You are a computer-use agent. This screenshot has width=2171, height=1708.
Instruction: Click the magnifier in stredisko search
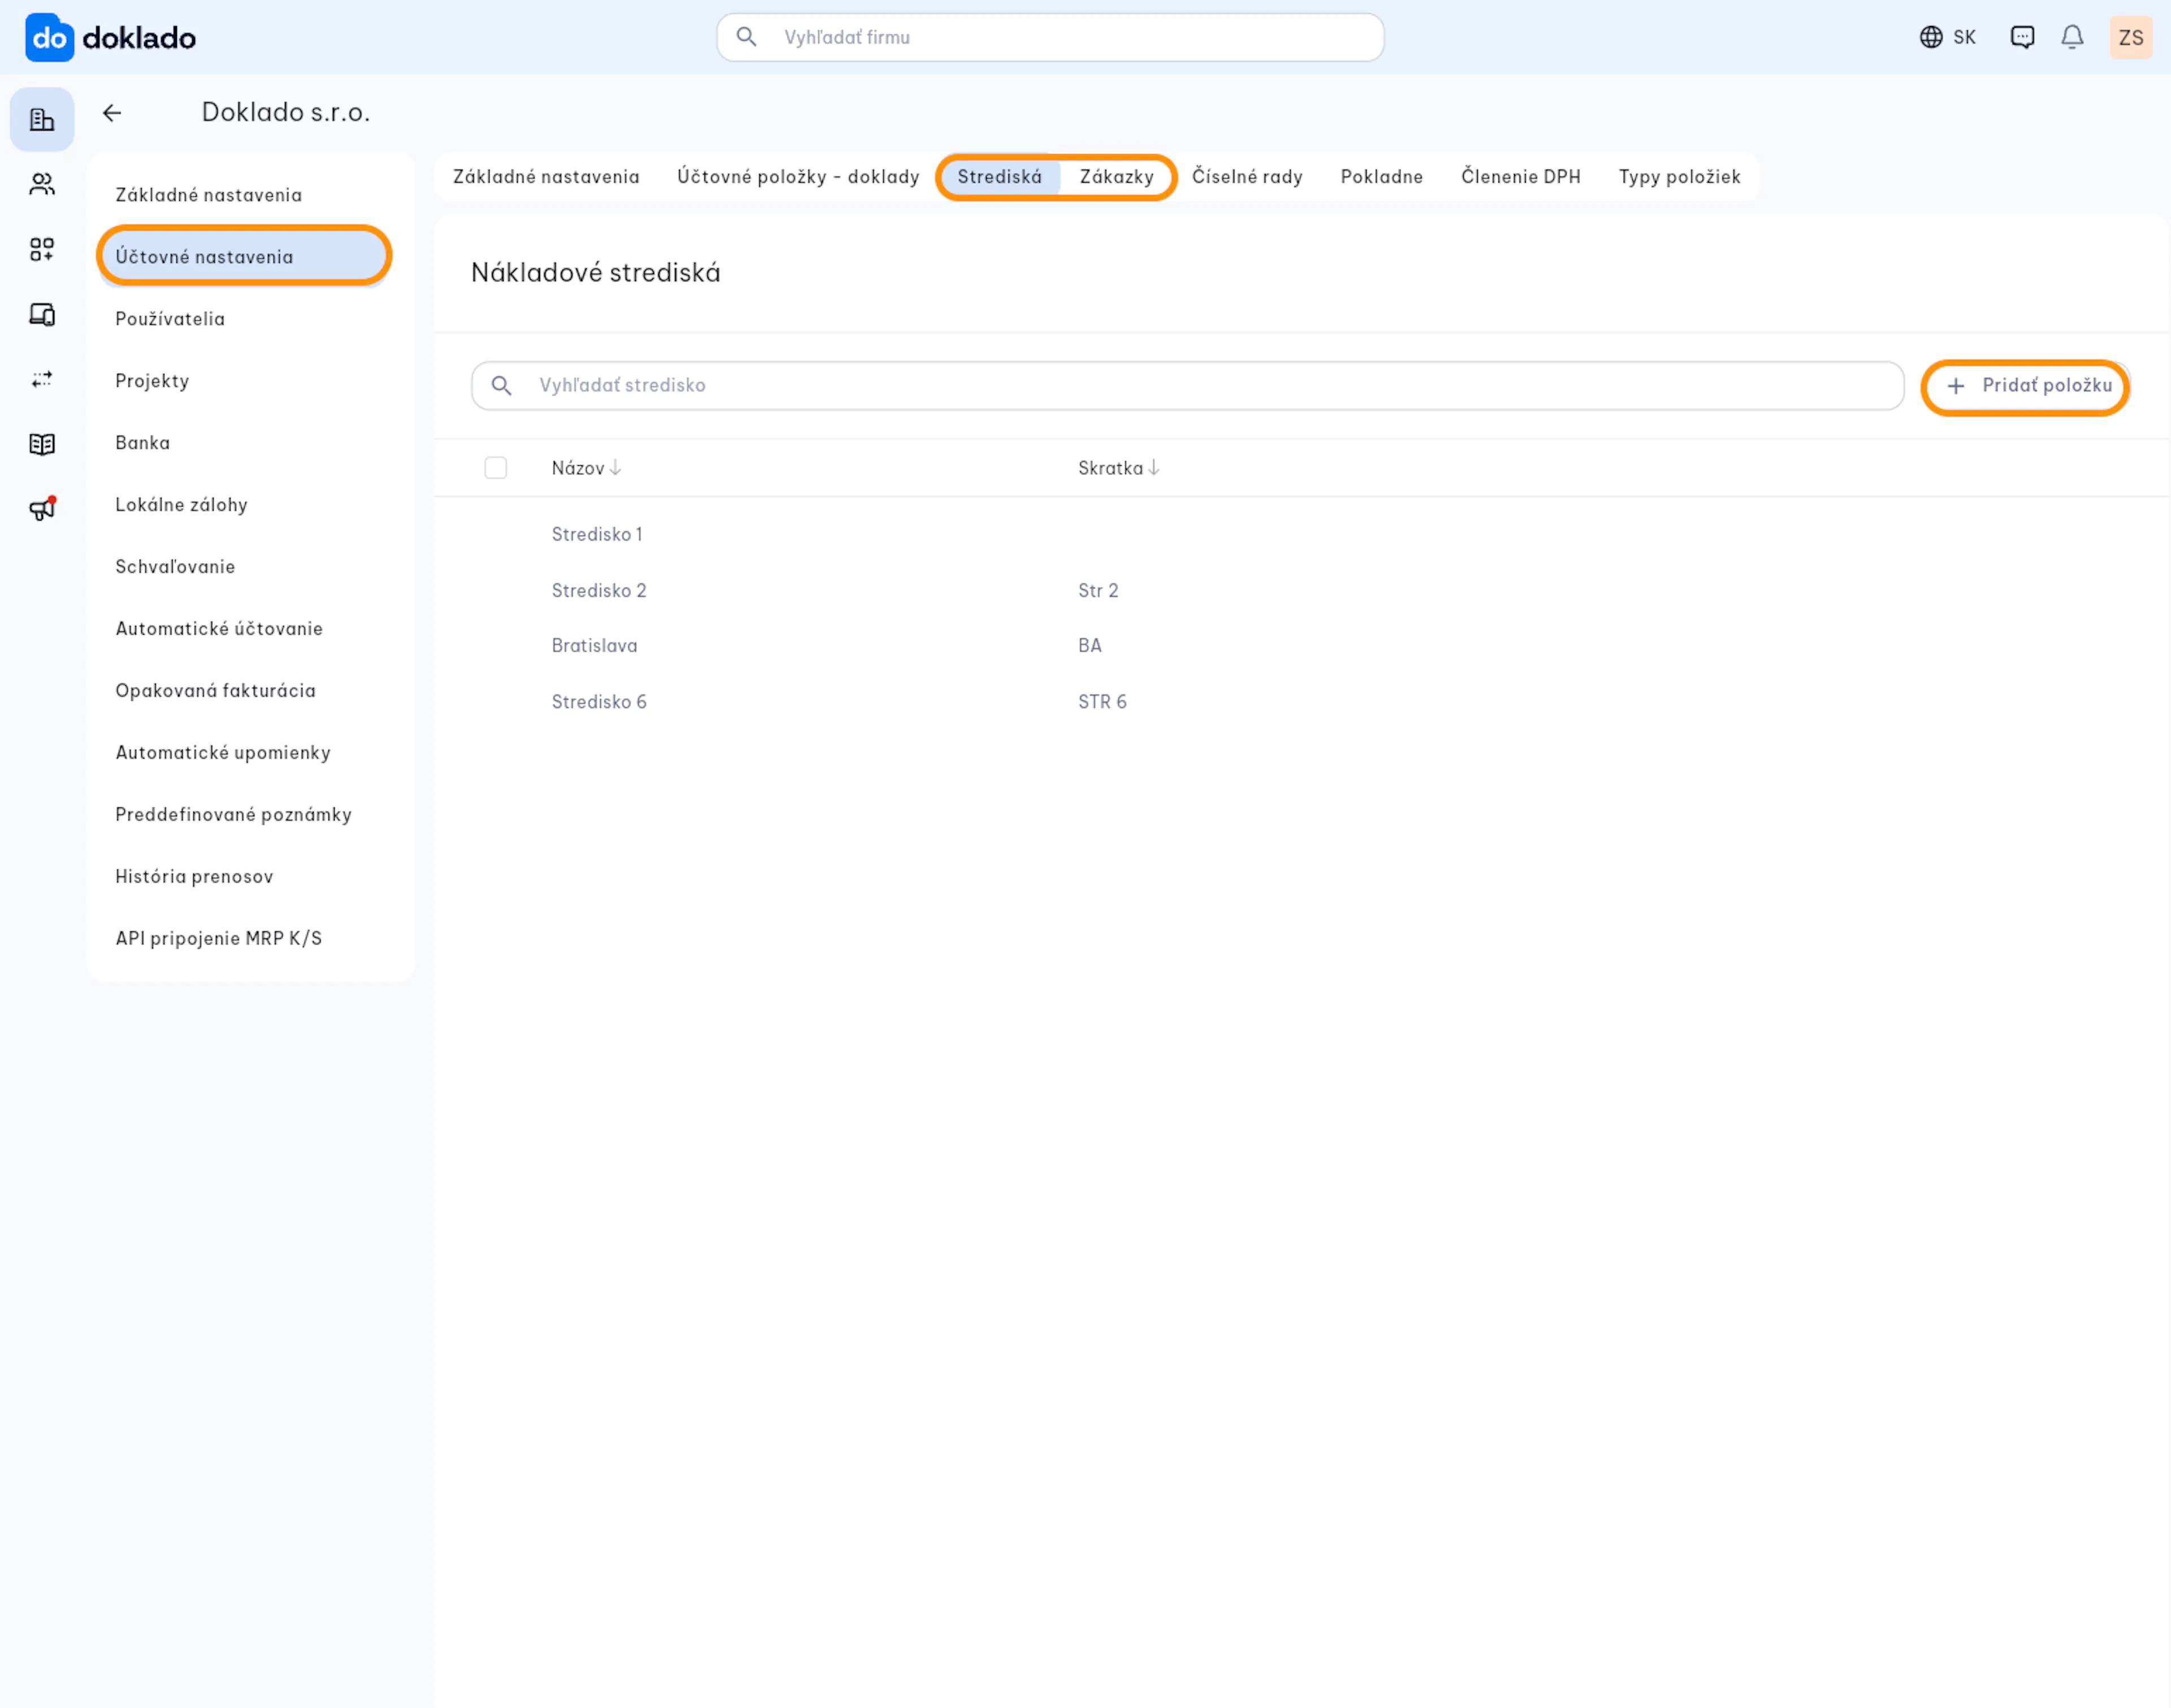tap(502, 386)
